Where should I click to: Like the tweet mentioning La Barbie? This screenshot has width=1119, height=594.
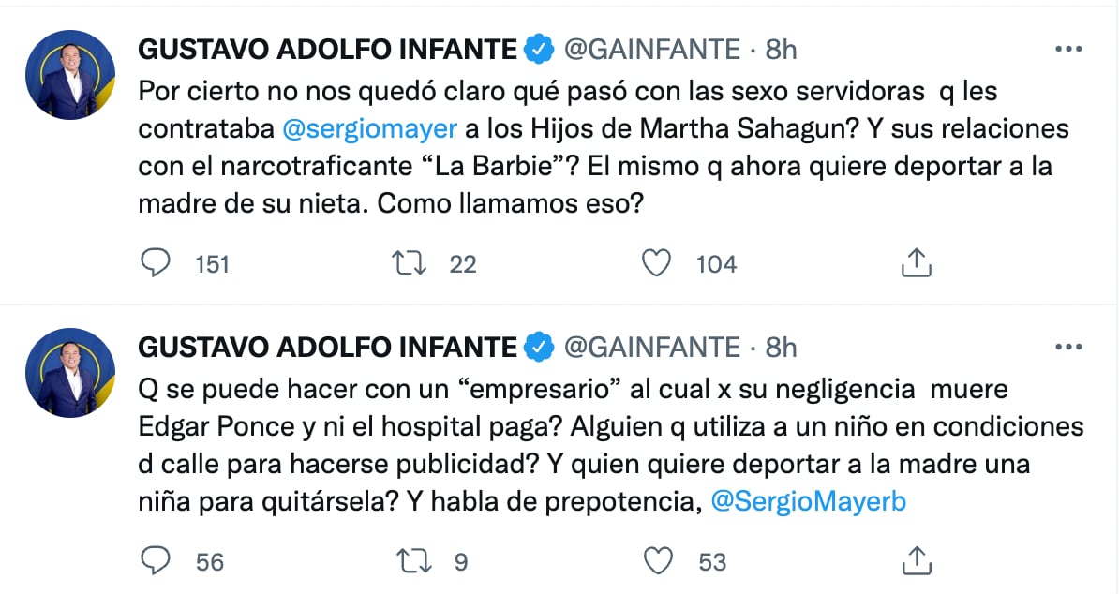[x=658, y=263]
